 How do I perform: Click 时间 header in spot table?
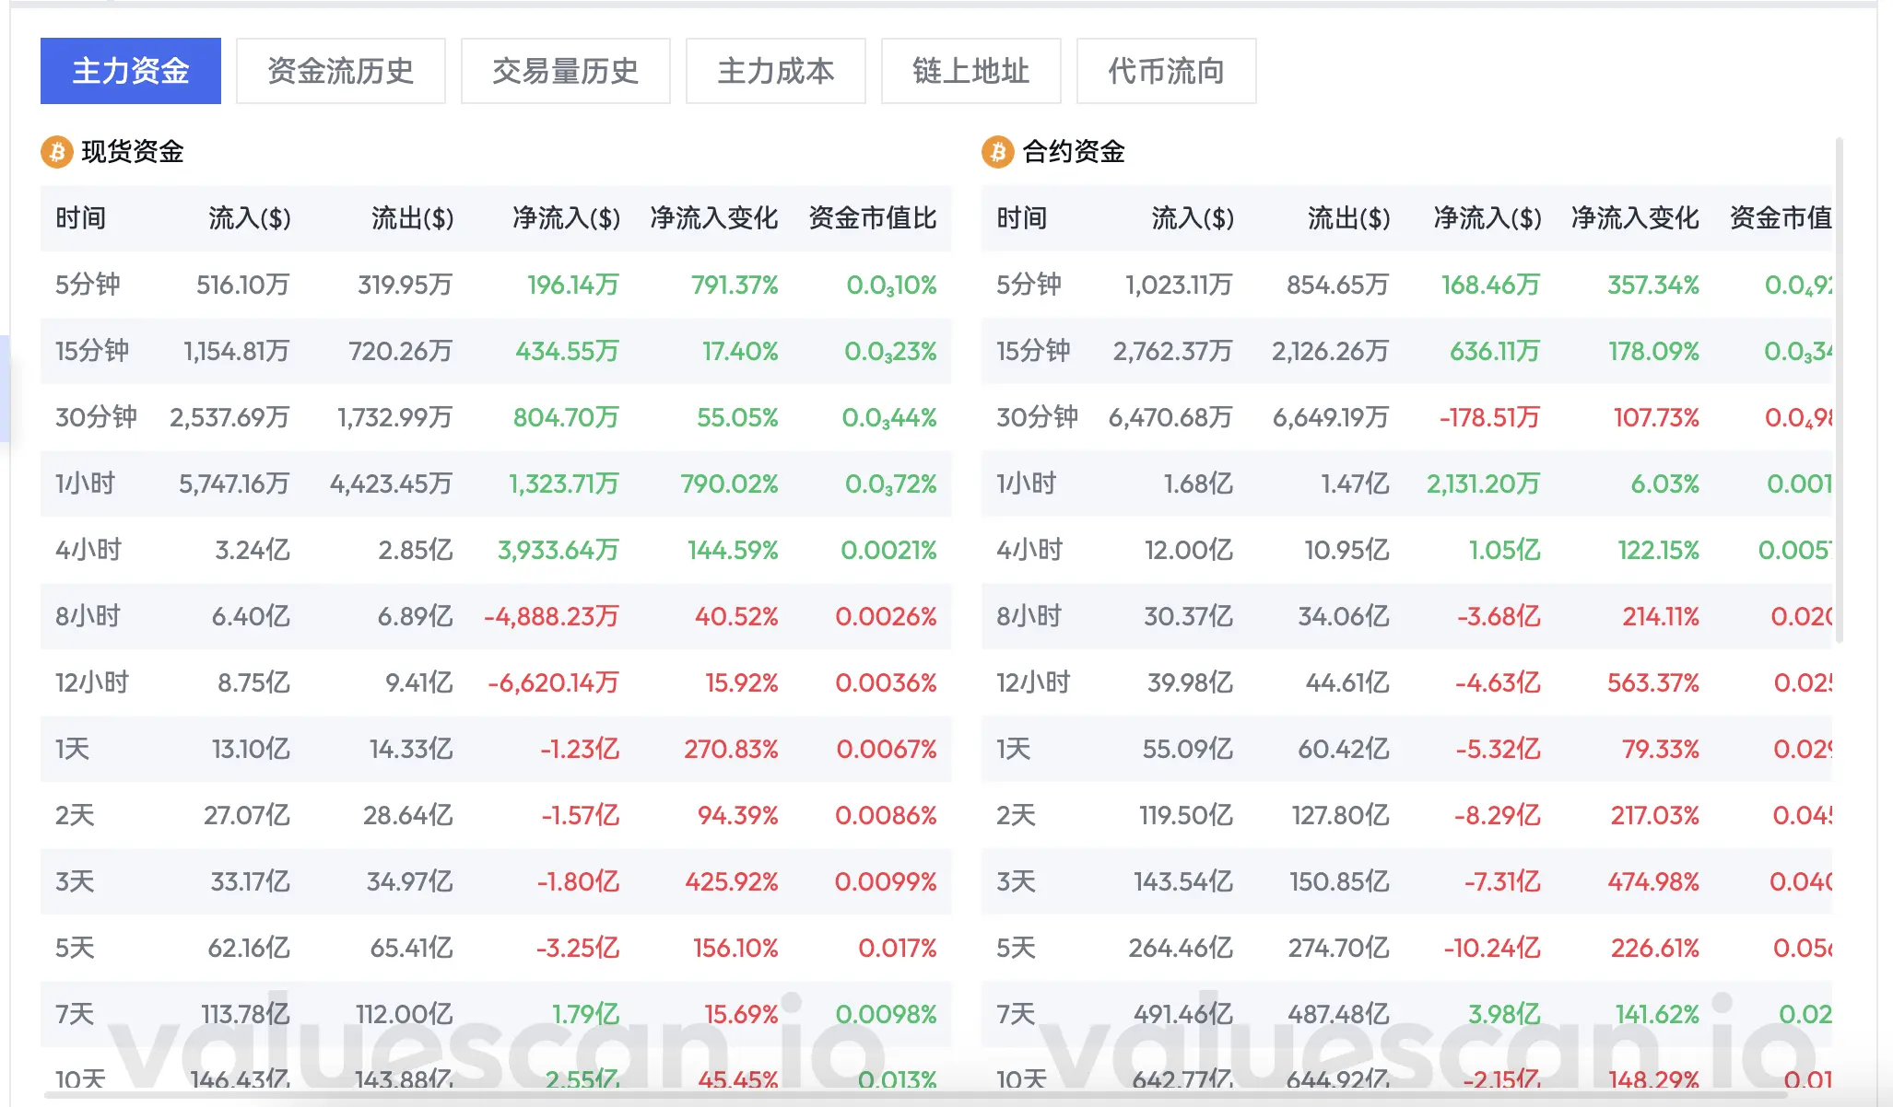(81, 218)
